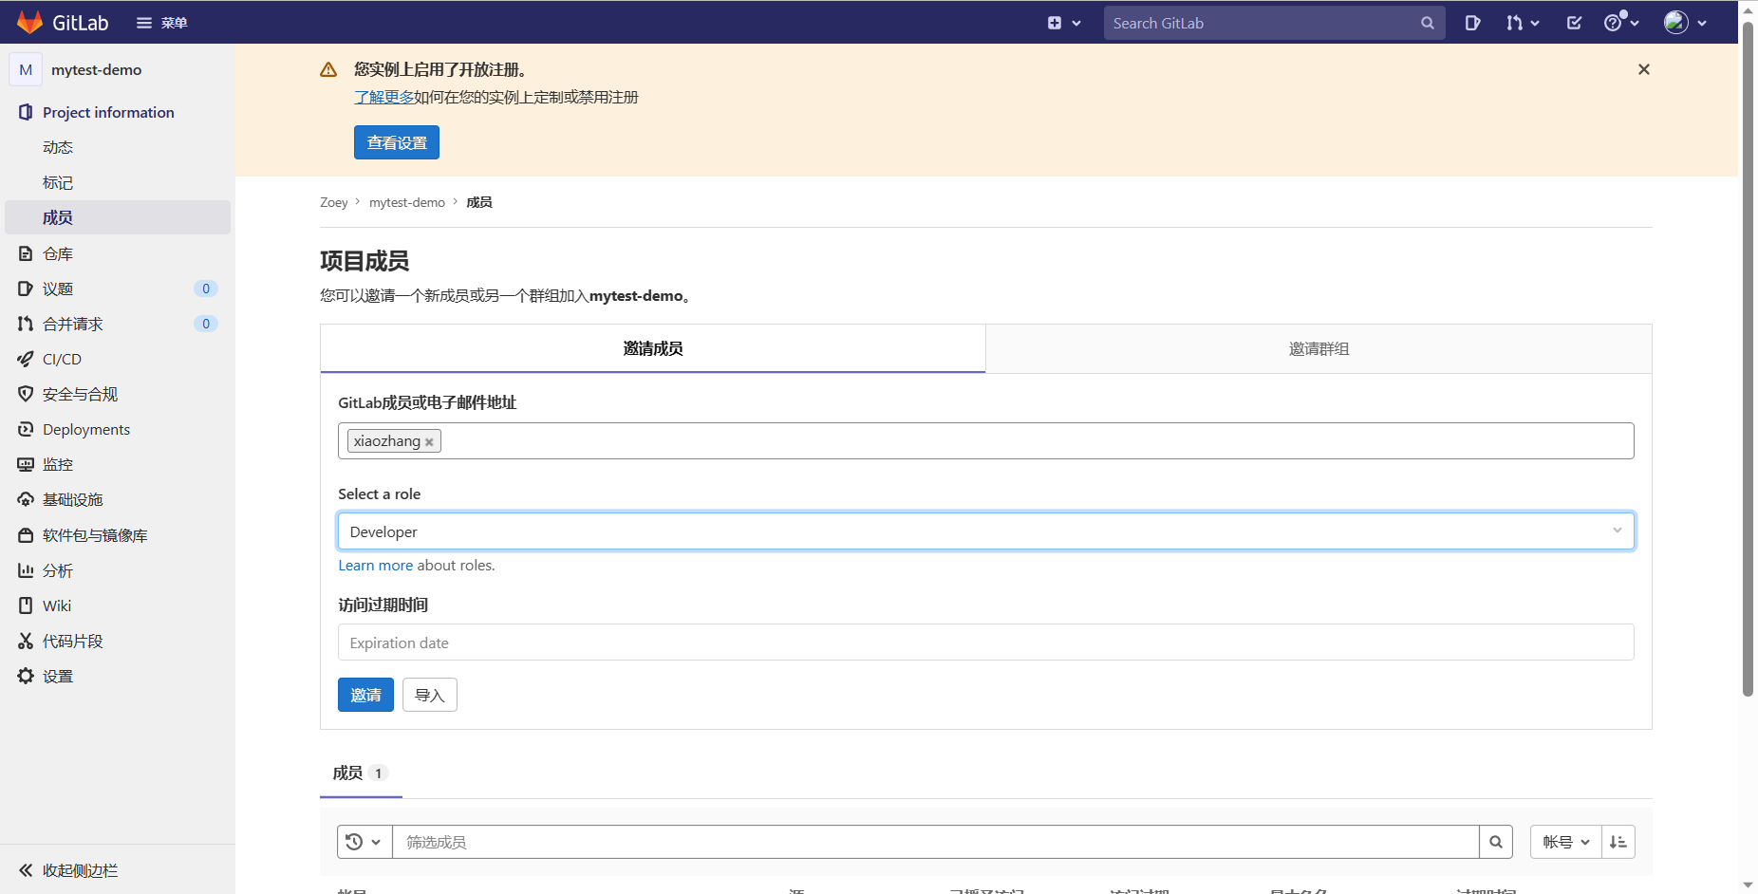Switch to the 邀请群组 tab
This screenshot has height=894, width=1758.
click(1318, 348)
